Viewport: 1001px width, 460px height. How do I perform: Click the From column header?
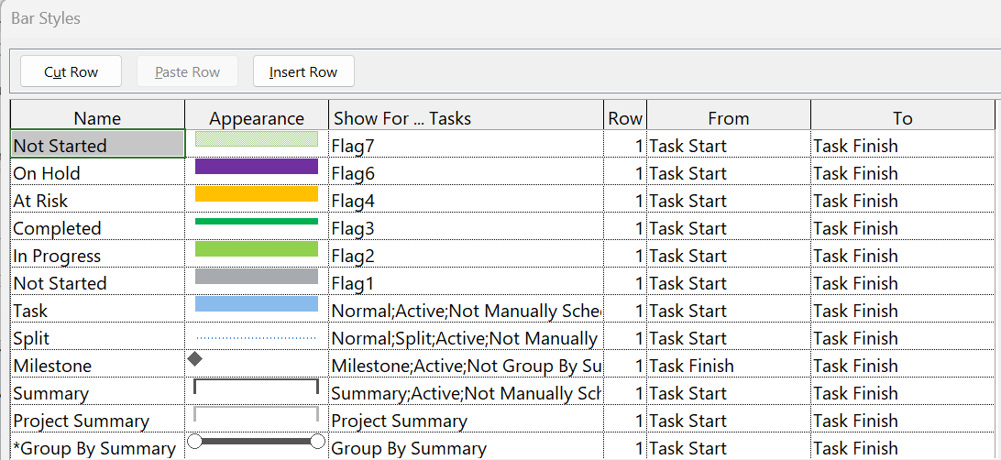click(x=729, y=116)
